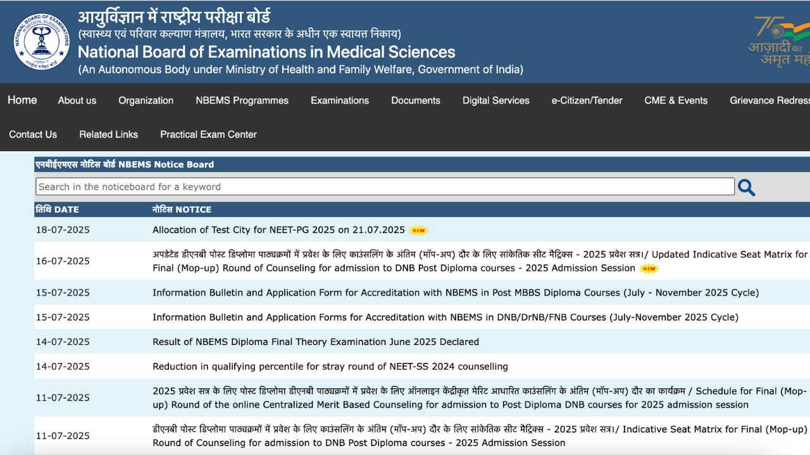Click the NBEMS logo emblem
The height and width of the screenshot is (455, 810).
tap(42, 41)
